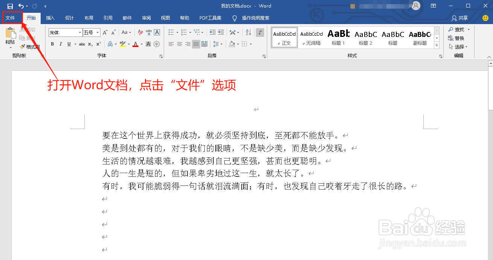Pick the red font color swatch
Viewport: 493px width, 260px height.
135,44
